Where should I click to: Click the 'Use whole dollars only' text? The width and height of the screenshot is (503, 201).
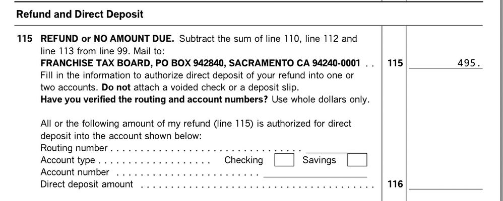coord(321,99)
